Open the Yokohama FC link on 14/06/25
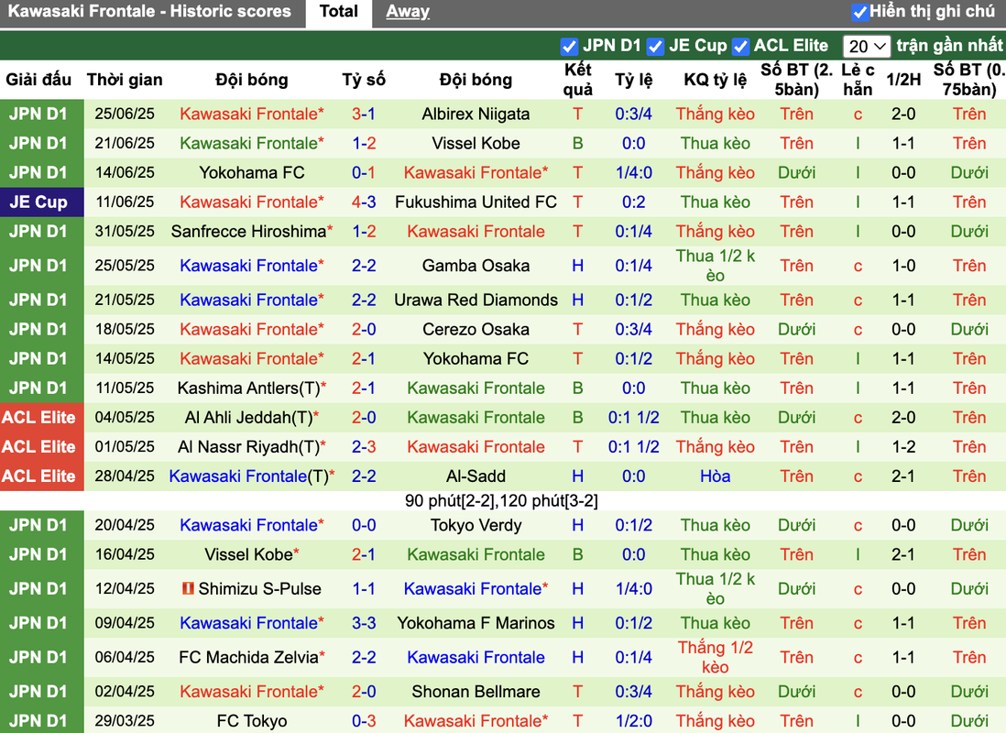The image size is (1006, 733). coord(251,172)
